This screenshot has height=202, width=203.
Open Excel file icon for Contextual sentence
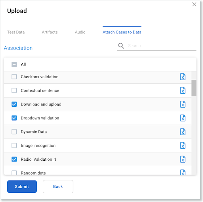(183, 90)
